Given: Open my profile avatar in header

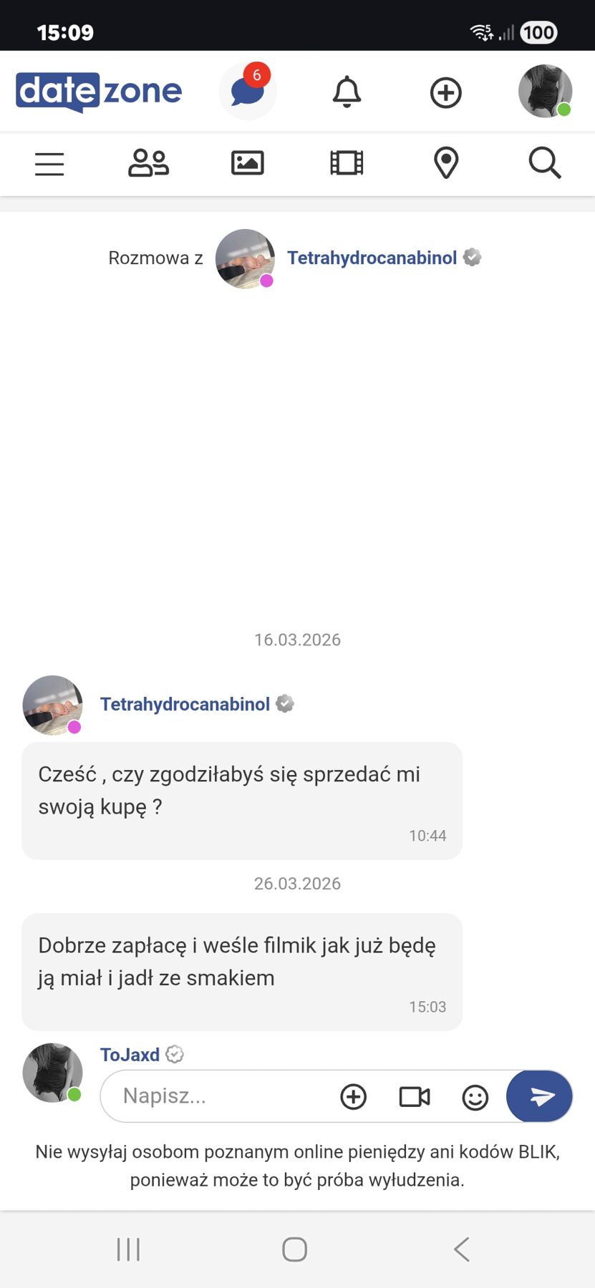Looking at the screenshot, I should click(x=545, y=92).
